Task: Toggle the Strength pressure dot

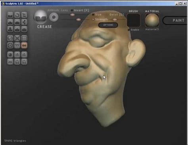Action: (93, 19)
